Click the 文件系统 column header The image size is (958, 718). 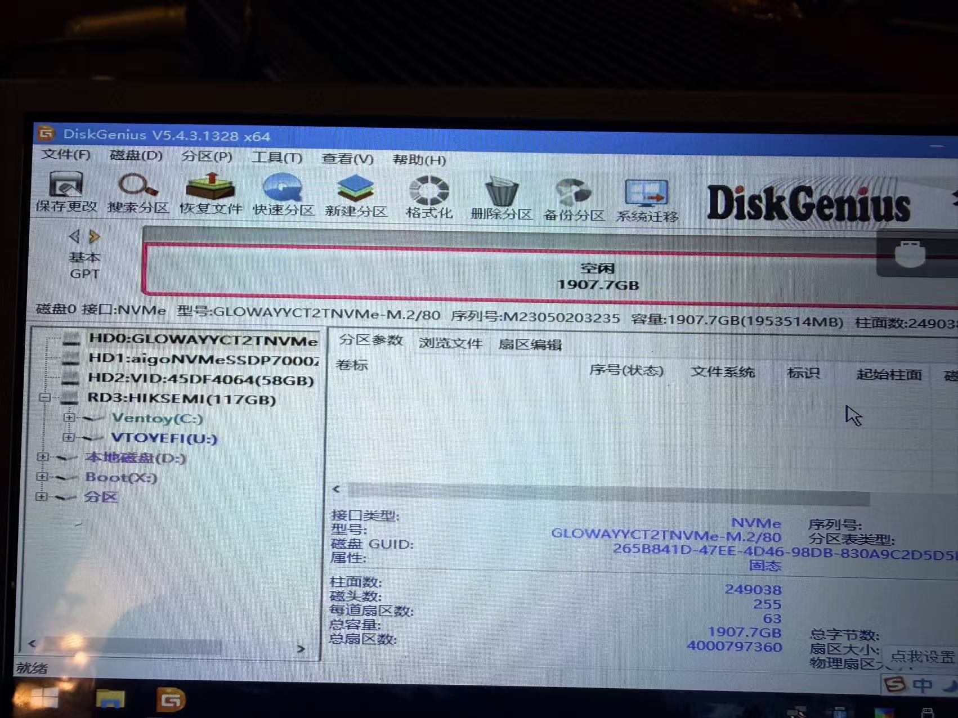(723, 372)
